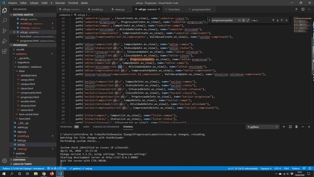Open Windows Action Center notifications
The width and height of the screenshot is (314, 177).
tap(309, 174)
